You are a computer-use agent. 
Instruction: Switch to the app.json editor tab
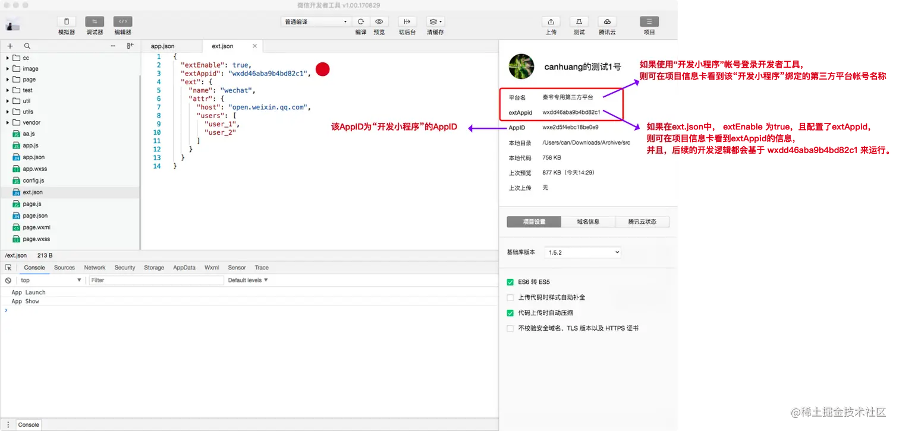coord(163,46)
